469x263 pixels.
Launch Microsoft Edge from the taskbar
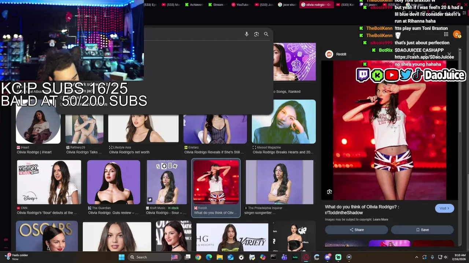[x=209, y=257]
